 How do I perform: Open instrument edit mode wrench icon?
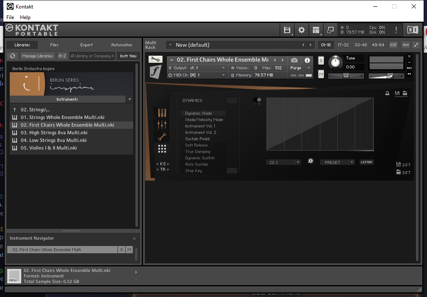(155, 59)
